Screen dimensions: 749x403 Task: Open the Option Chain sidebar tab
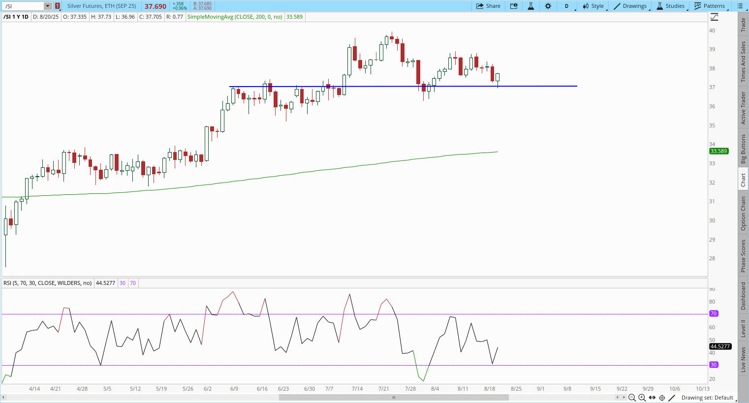[x=743, y=213]
